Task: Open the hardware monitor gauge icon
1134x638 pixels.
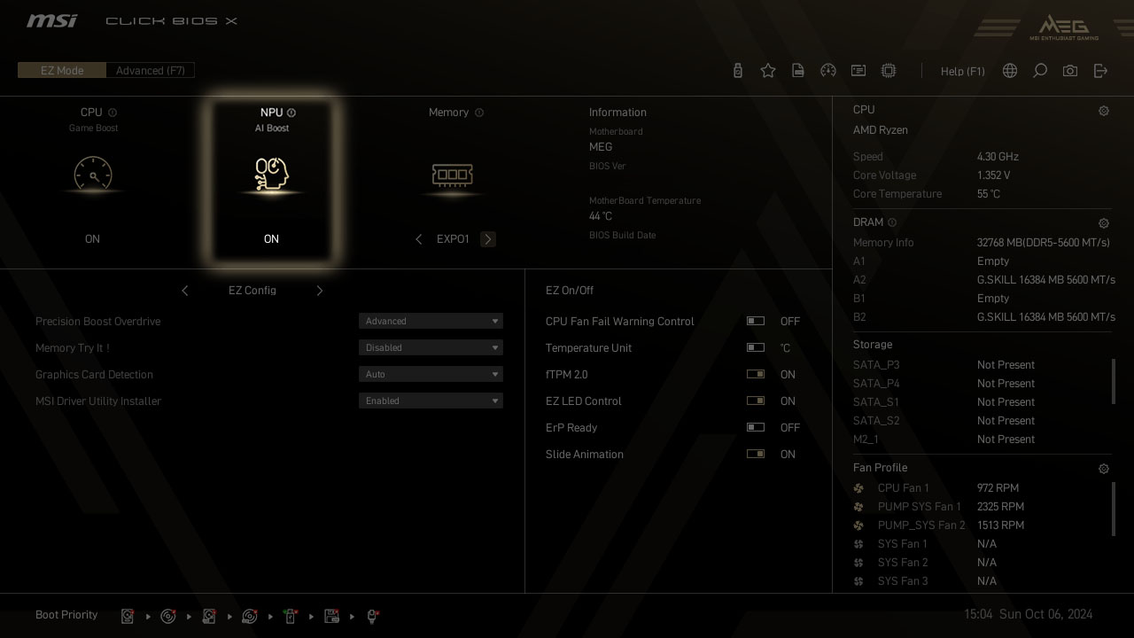Action: (x=828, y=71)
